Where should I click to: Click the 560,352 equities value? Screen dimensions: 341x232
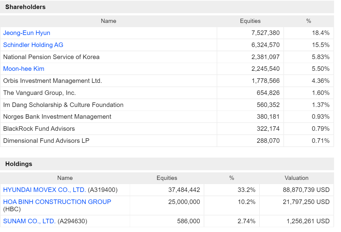coord(268,105)
